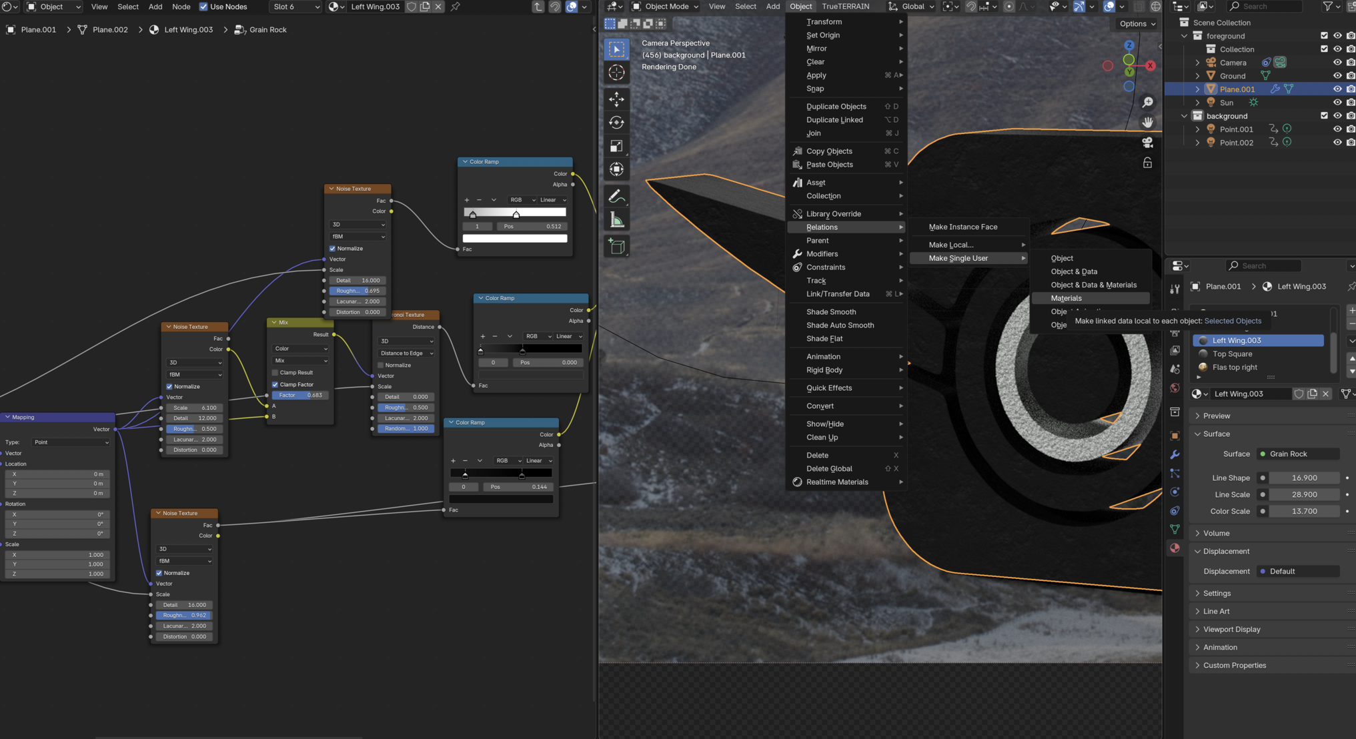The image size is (1356, 739).
Task: Open the Mapping node Type Point dropdown
Action: click(x=71, y=442)
